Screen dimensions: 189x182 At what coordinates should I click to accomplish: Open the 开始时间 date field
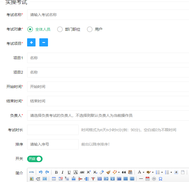108,87
